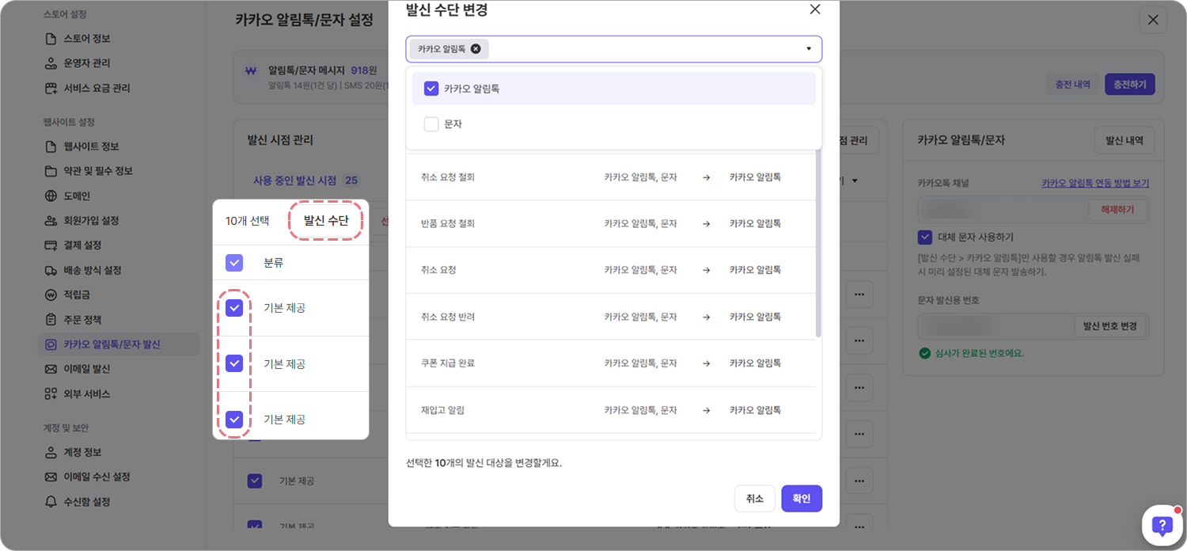Select 취소 요청 철회 row in dialog

coord(611,177)
